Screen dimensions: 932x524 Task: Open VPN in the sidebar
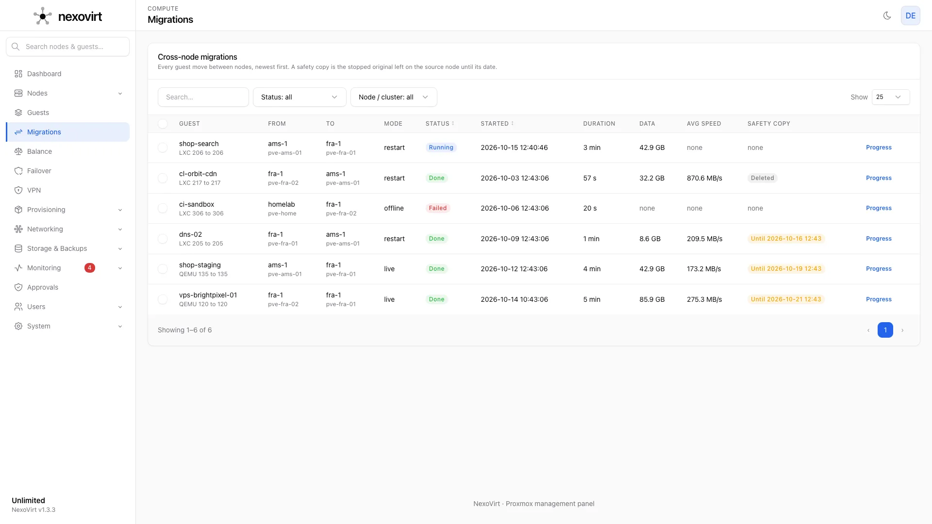click(67, 190)
